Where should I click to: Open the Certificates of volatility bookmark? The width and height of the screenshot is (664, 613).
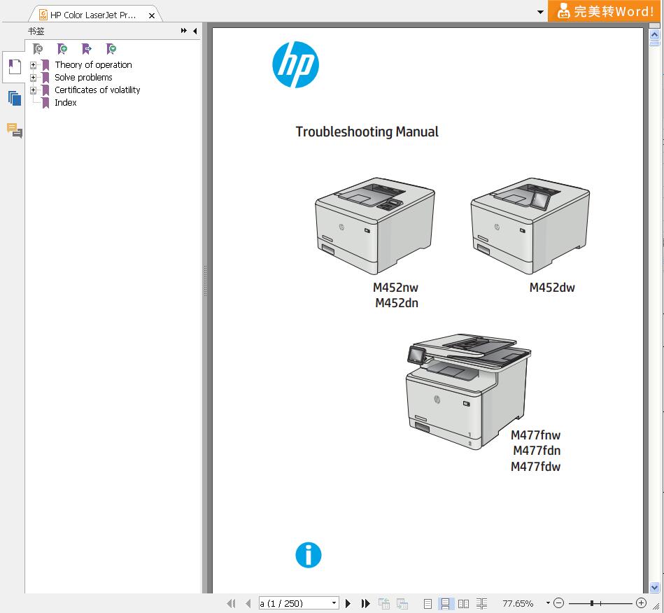coord(97,90)
